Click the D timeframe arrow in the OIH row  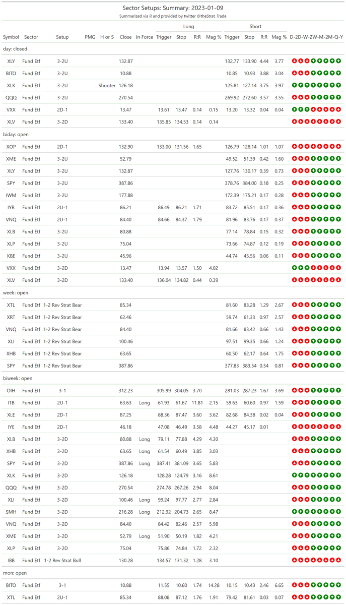(x=294, y=390)
